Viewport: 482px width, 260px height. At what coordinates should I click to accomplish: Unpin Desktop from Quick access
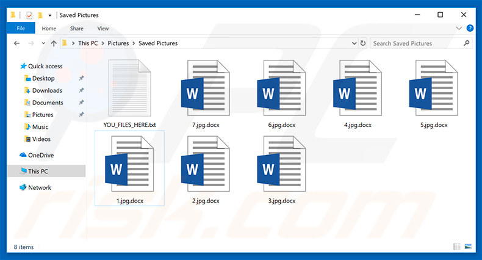click(x=81, y=78)
